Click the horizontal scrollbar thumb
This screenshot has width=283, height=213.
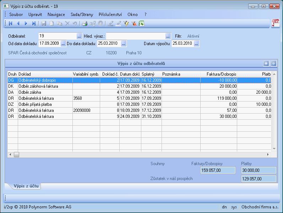pos(16,154)
